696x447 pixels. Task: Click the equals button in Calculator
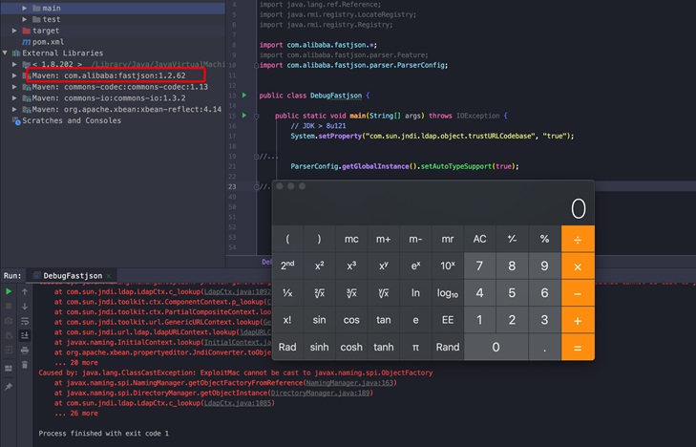tap(578, 348)
